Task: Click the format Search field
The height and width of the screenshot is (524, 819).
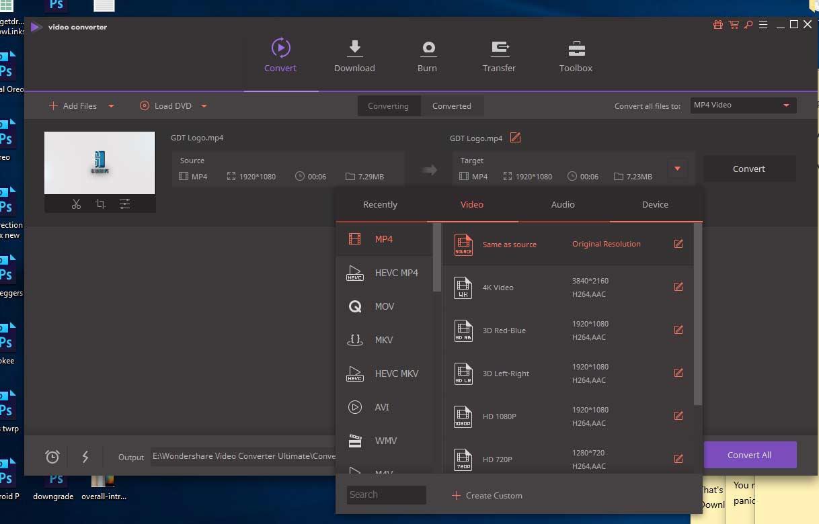Action: point(387,494)
